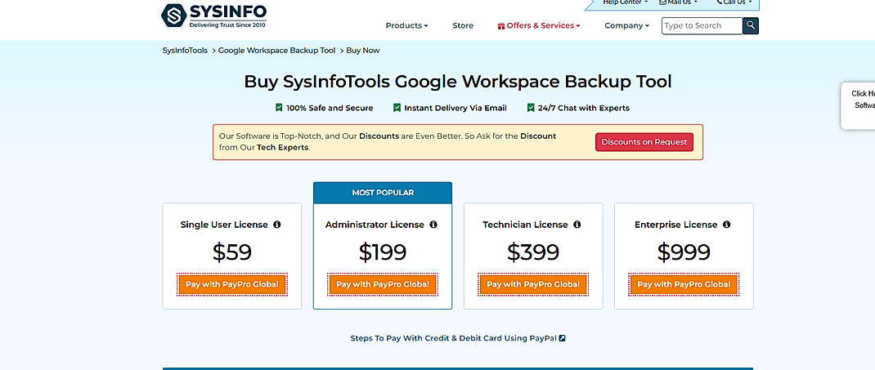The image size is (875, 370).
Task: Pay with PayPro Global for $199 license
Action: point(383,284)
